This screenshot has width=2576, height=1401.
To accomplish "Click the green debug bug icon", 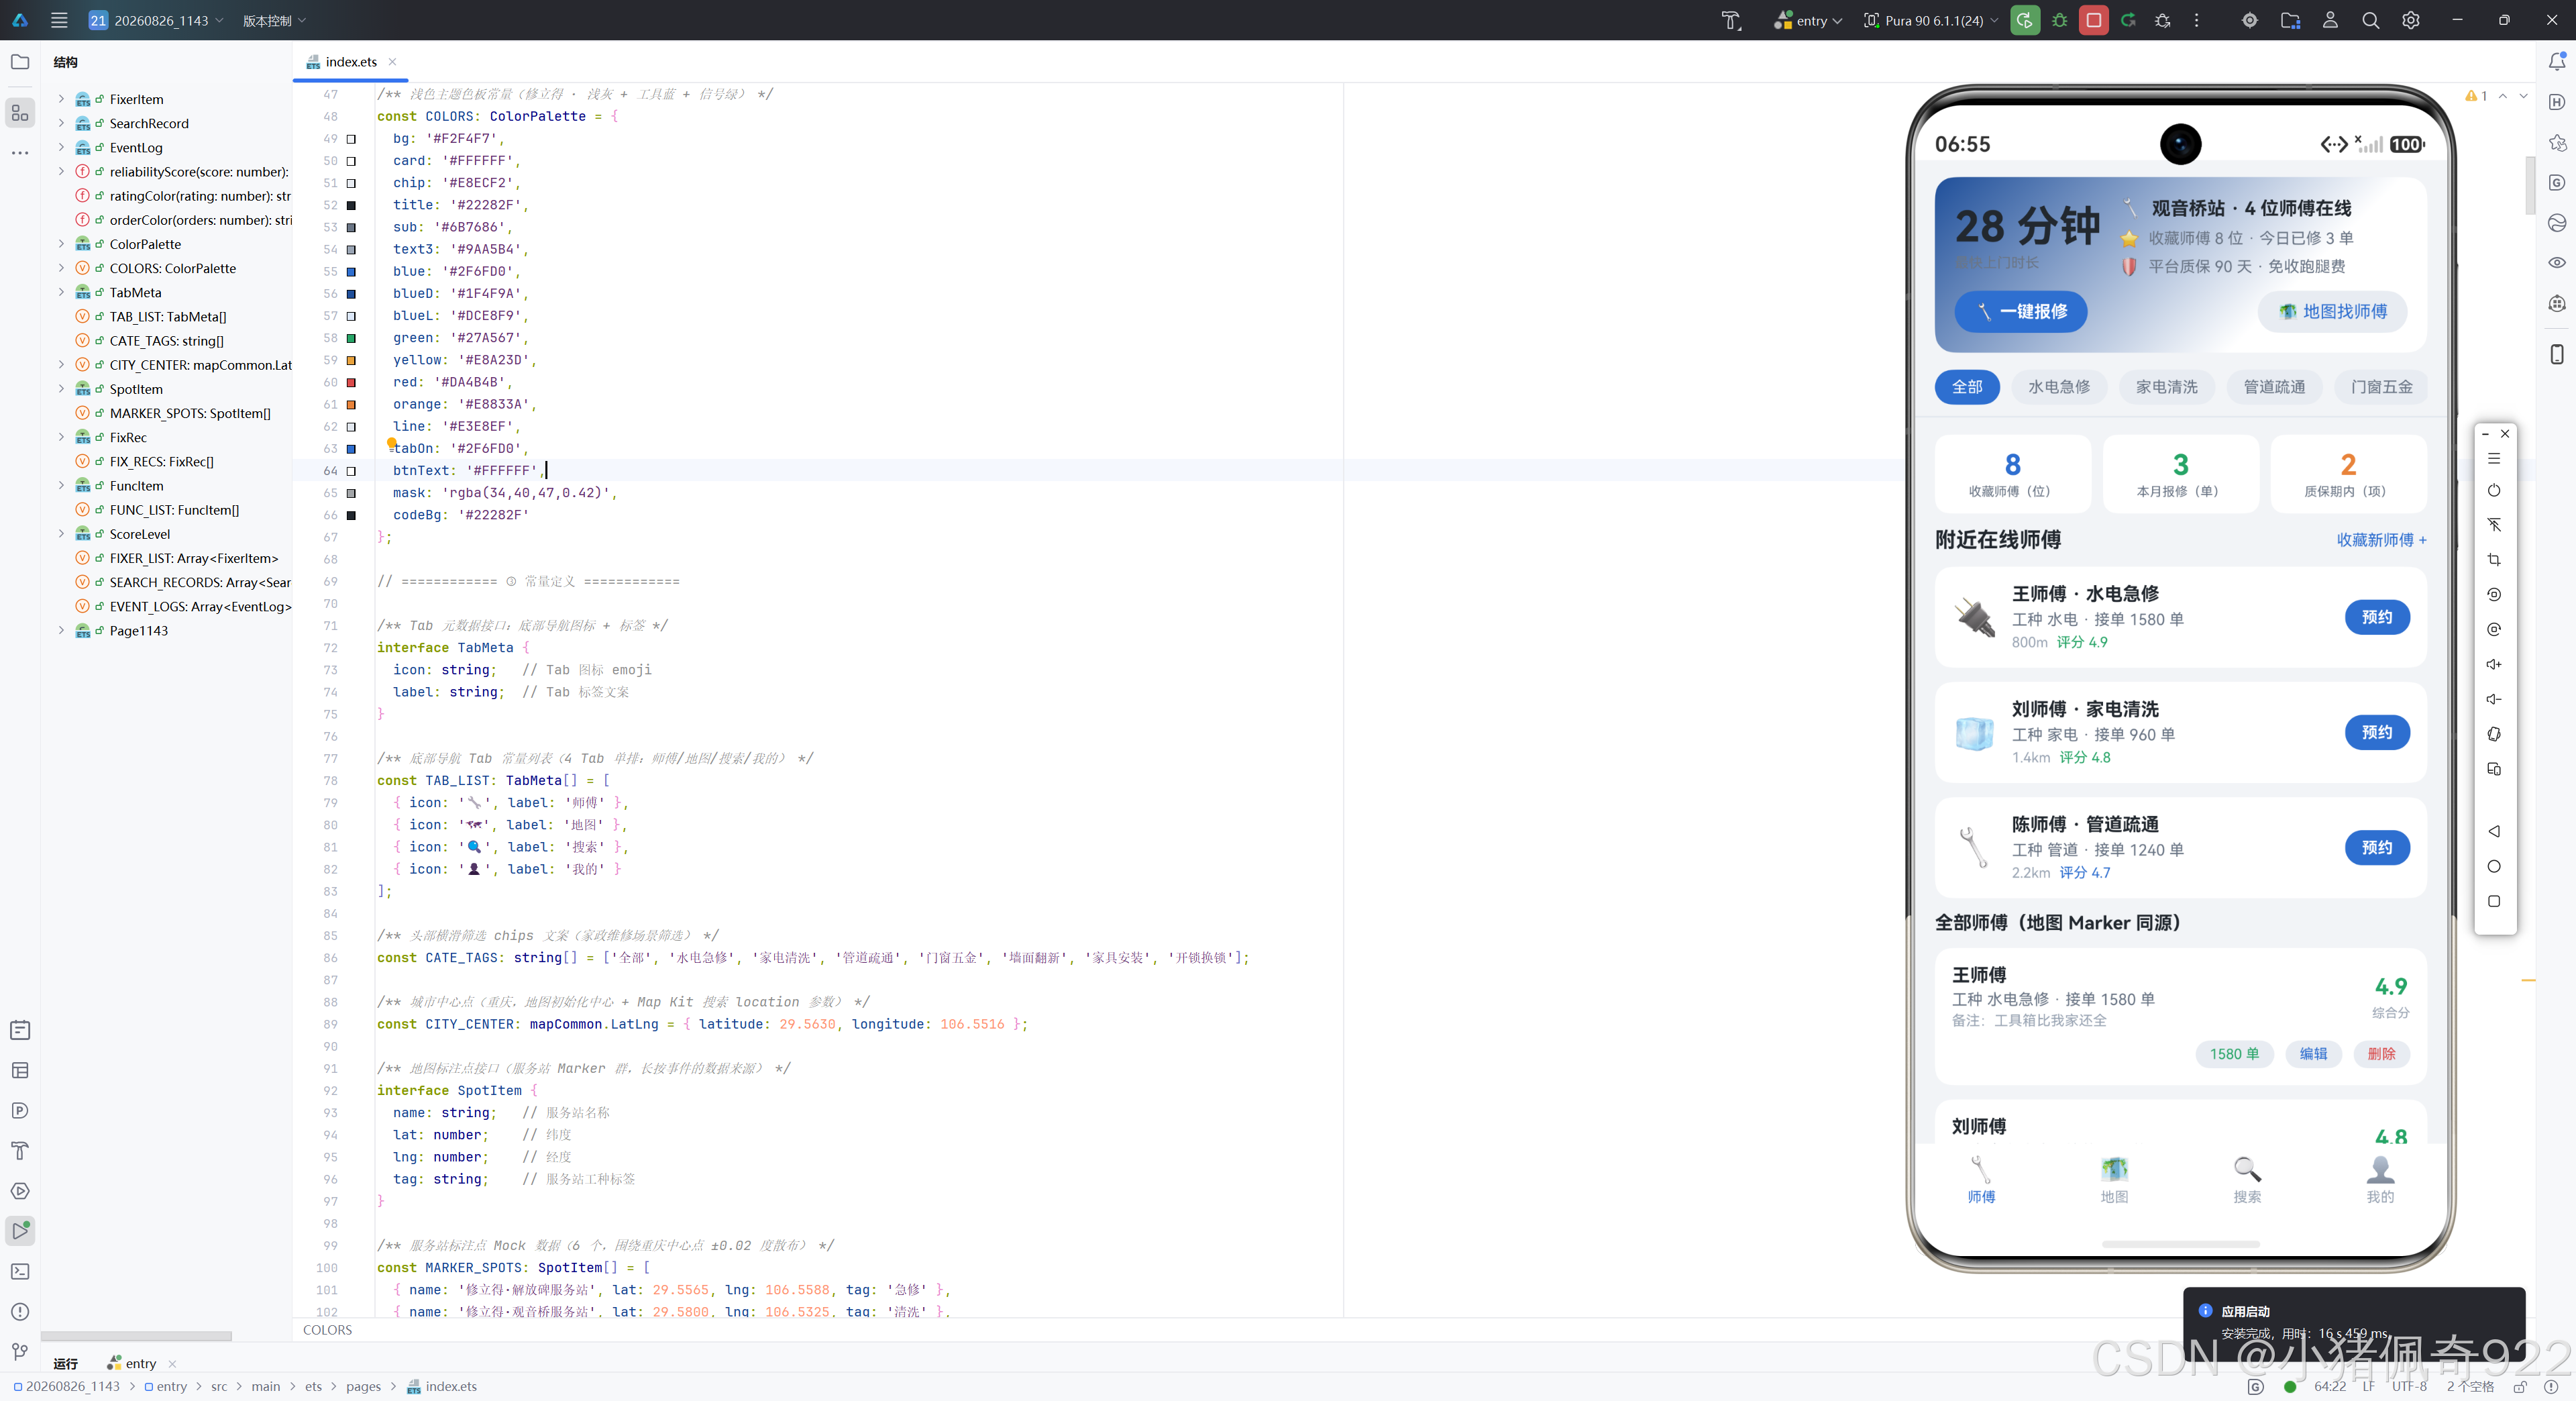I will pos(2059,20).
